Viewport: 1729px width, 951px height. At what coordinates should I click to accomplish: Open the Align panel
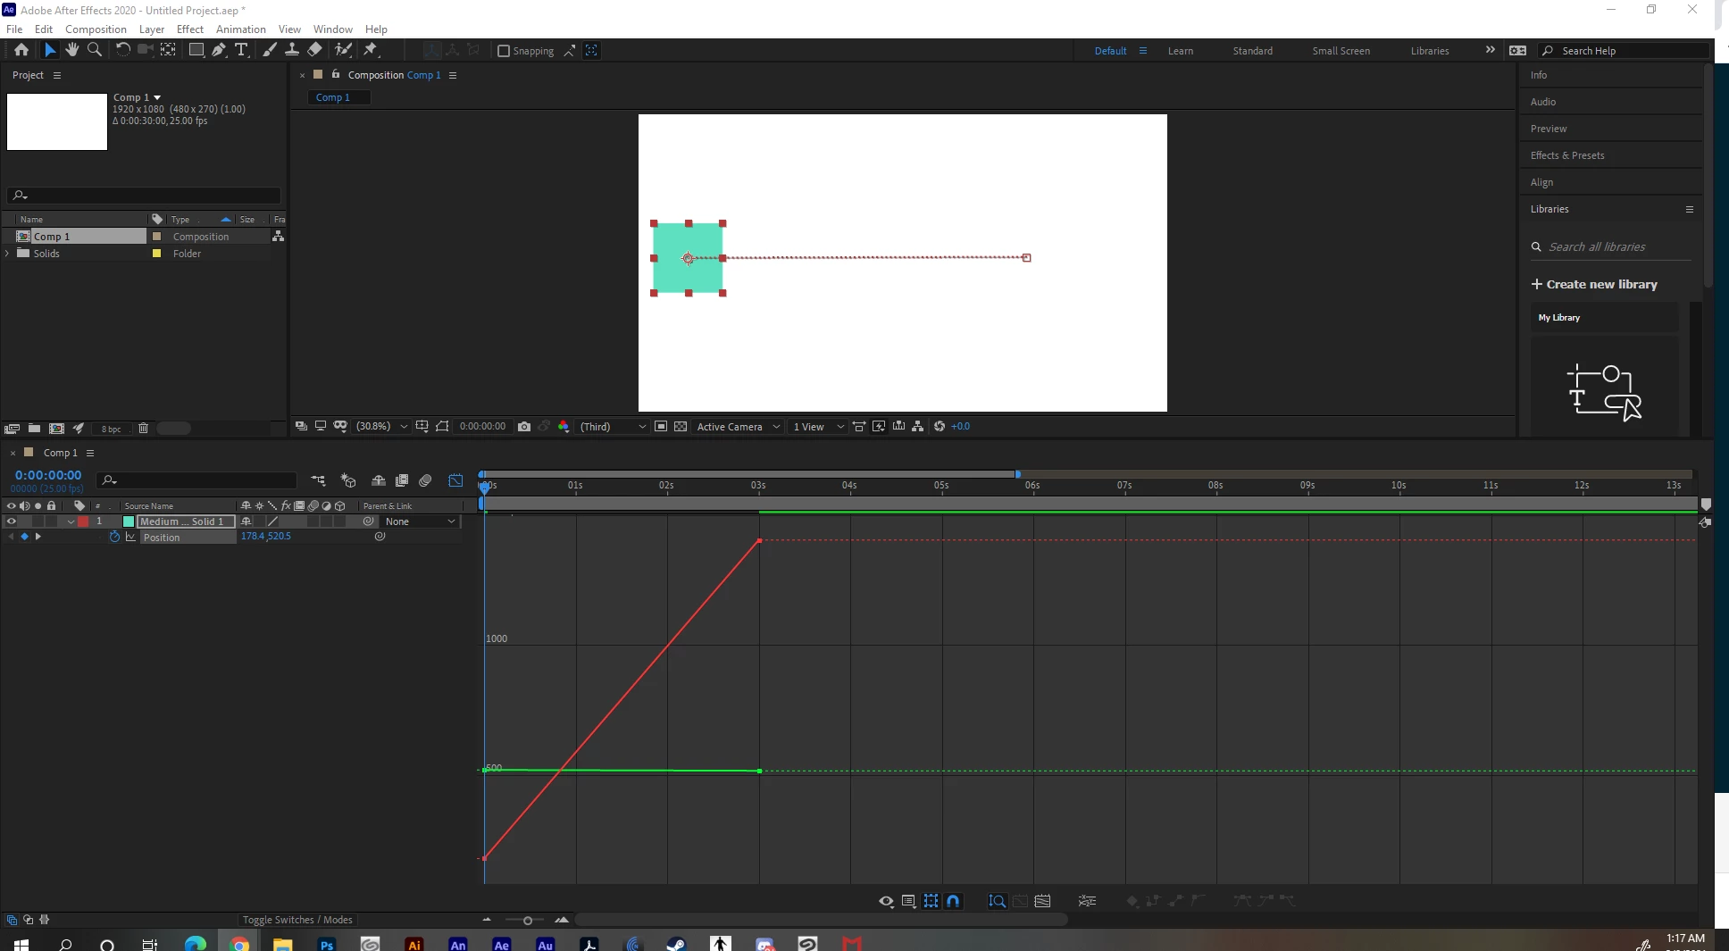click(x=1541, y=182)
